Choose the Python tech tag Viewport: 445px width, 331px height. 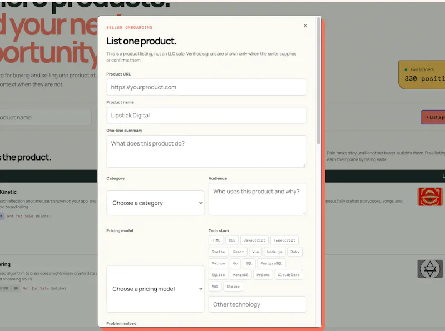pos(218,263)
